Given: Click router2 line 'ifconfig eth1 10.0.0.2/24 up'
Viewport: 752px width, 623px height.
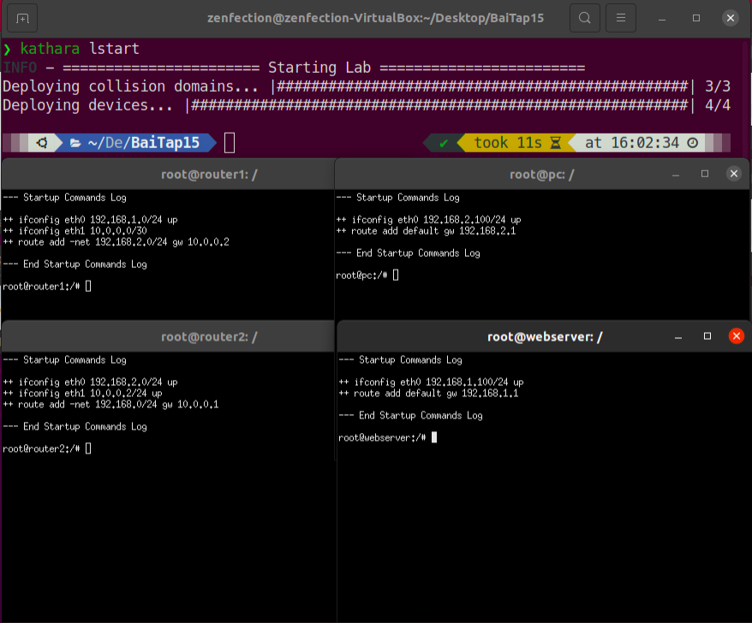Looking at the screenshot, I should tap(82, 394).
